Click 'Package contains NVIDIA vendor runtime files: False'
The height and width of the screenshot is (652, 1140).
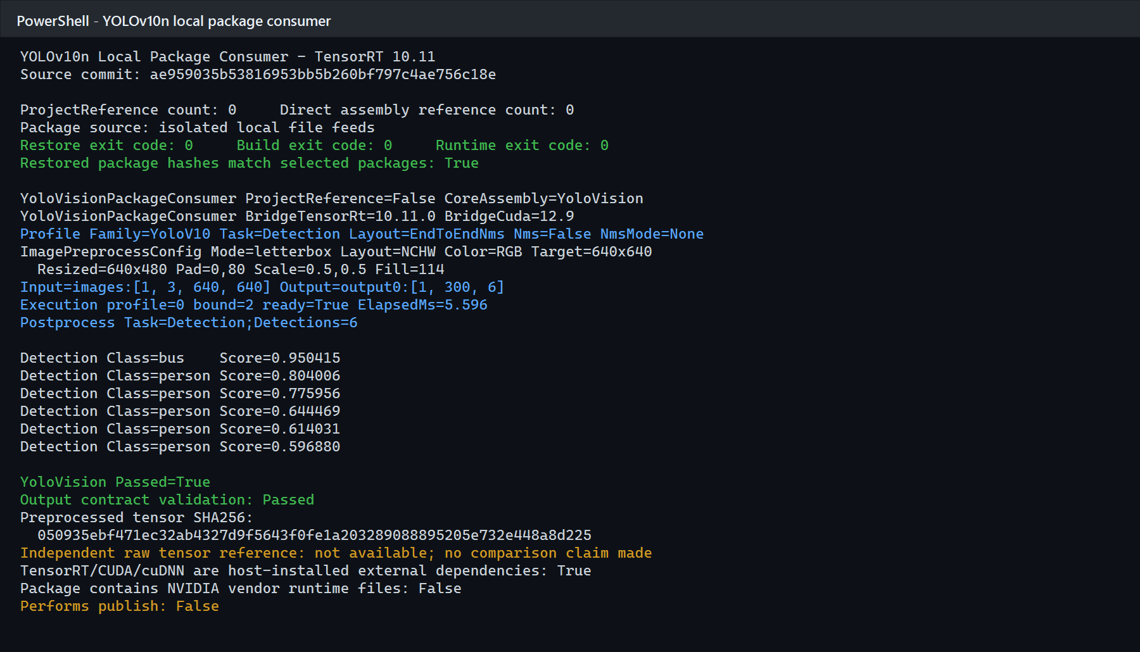(241, 588)
